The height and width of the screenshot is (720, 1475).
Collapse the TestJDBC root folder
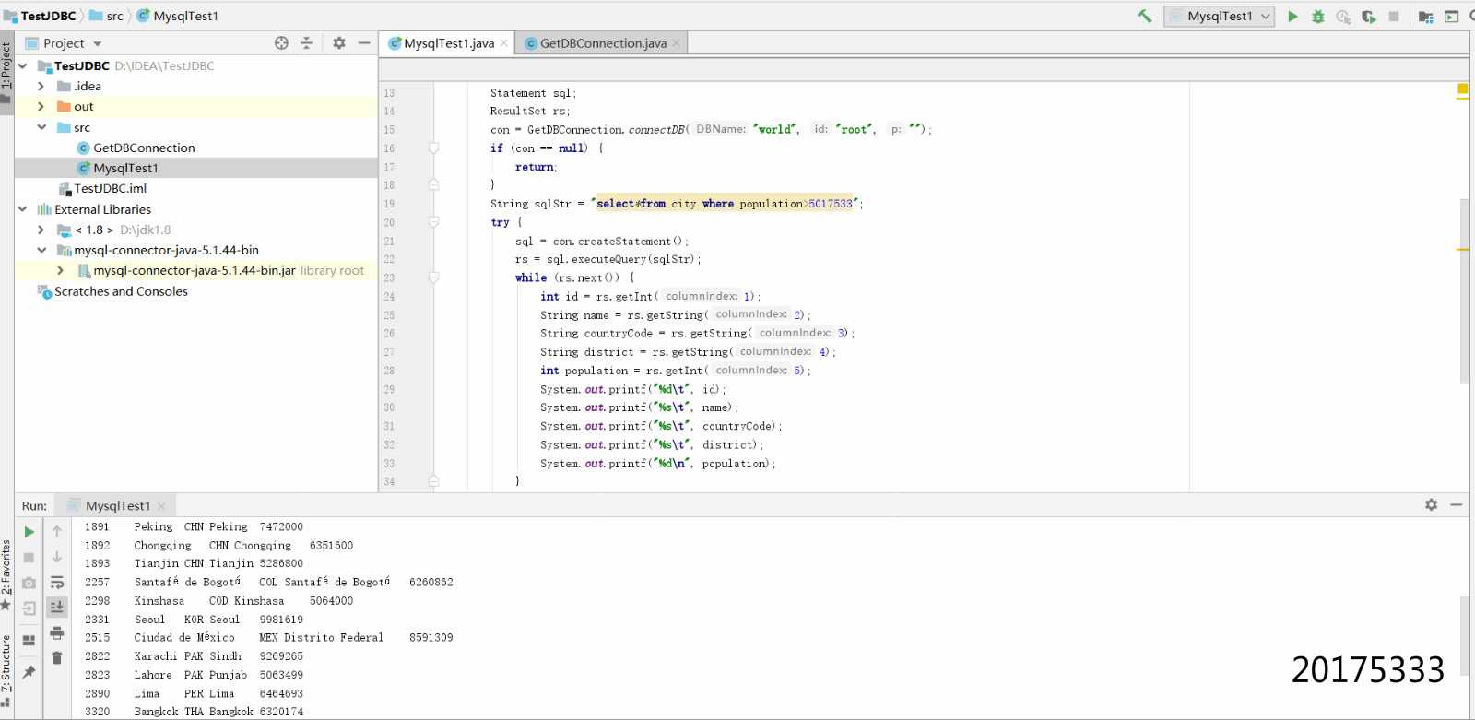click(22, 65)
